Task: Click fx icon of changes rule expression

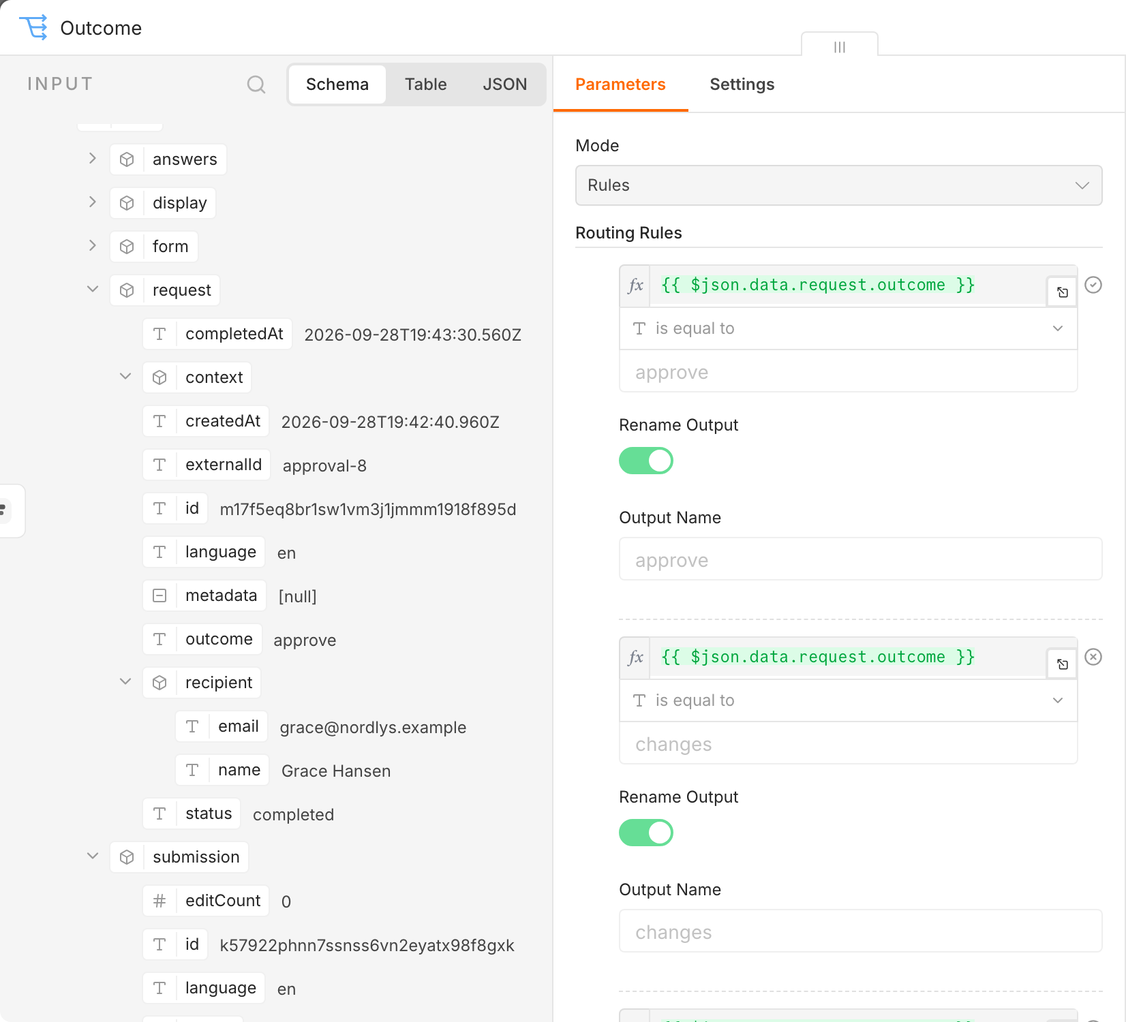Action: pyautogui.click(x=635, y=657)
